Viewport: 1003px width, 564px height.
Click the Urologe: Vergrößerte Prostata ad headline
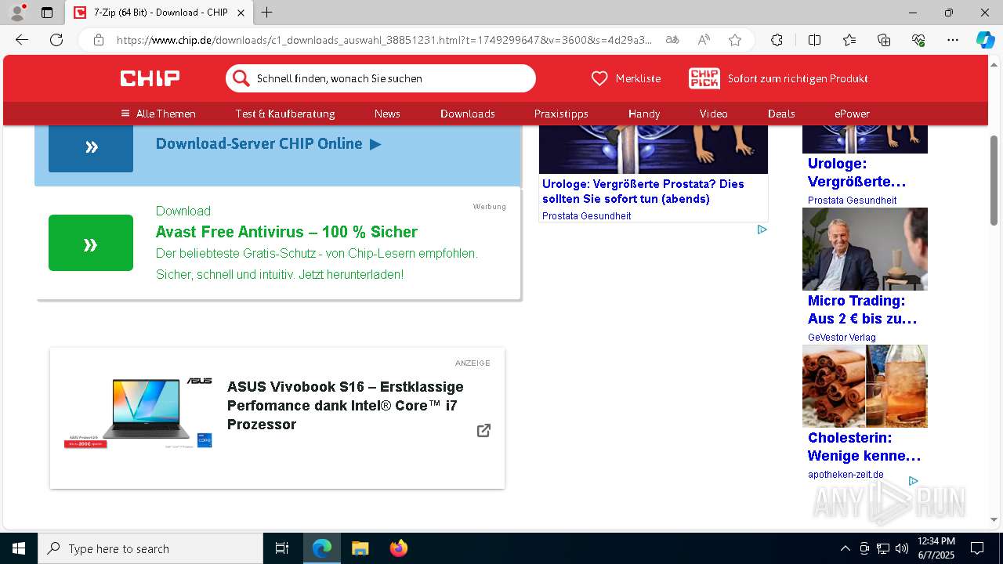(x=643, y=191)
